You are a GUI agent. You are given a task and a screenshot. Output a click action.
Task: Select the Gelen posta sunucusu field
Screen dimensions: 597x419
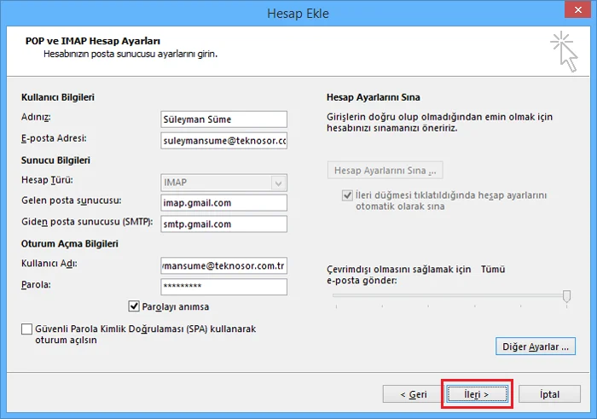pos(223,203)
